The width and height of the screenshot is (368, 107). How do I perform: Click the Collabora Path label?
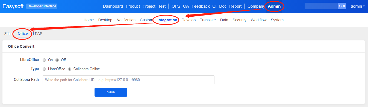point(26,80)
